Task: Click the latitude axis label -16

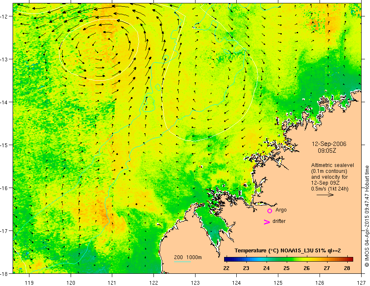Action: coord(5,188)
